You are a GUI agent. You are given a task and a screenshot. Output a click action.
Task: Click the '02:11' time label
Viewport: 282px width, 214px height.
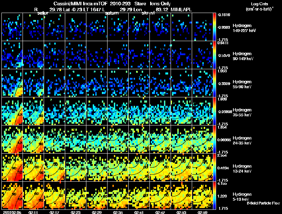point(33,212)
